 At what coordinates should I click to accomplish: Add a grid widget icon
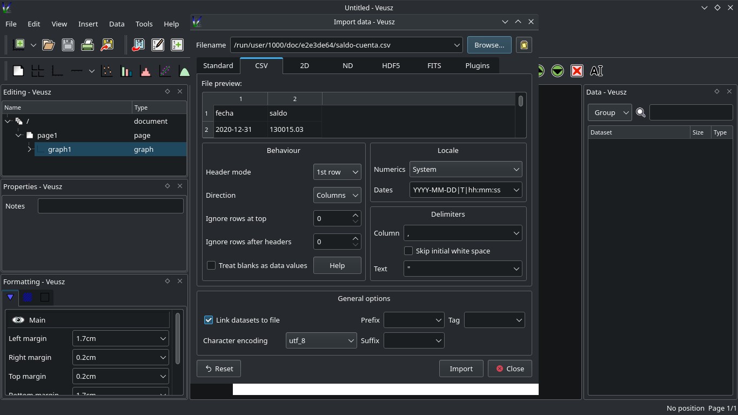38,71
